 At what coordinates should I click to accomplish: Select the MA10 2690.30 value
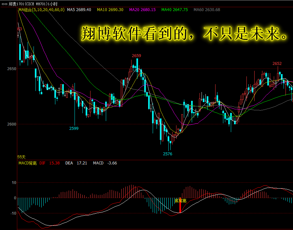pos(110,10)
